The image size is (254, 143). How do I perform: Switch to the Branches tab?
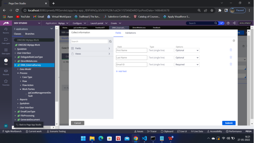[30, 34]
